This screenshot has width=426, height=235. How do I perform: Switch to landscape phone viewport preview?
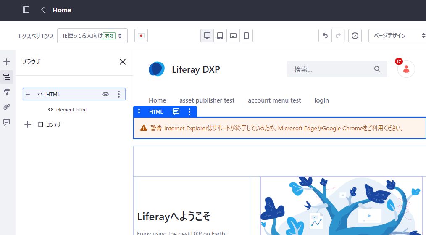[x=233, y=36]
